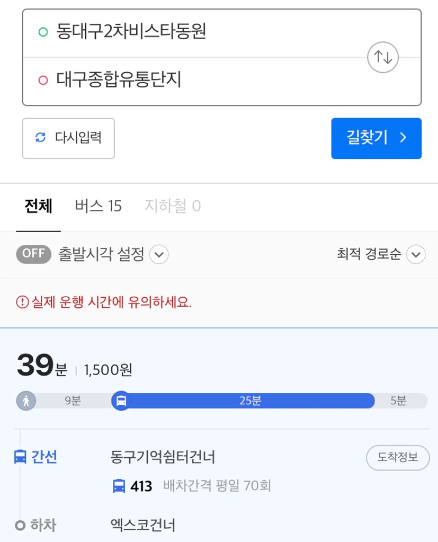Click the 길찾기 button
This screenshot has height=542, width=438.
coord(376,138)
